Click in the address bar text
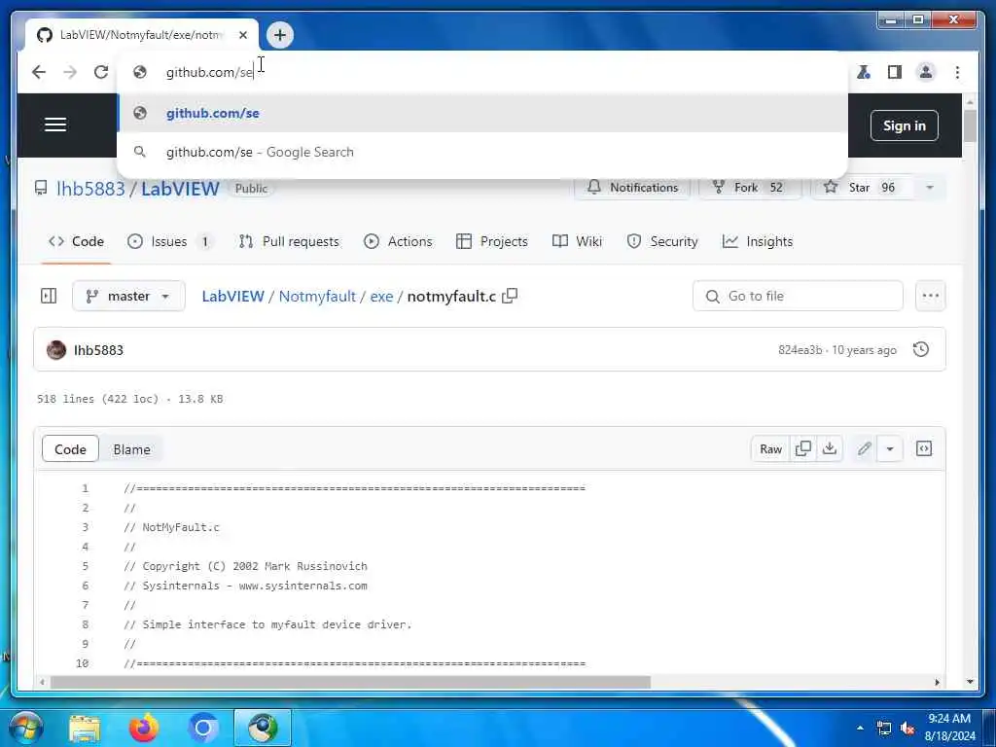 tap(210, 72)
